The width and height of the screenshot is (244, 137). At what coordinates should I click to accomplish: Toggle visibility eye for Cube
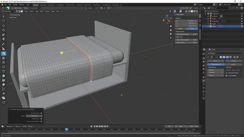(242, 19)
